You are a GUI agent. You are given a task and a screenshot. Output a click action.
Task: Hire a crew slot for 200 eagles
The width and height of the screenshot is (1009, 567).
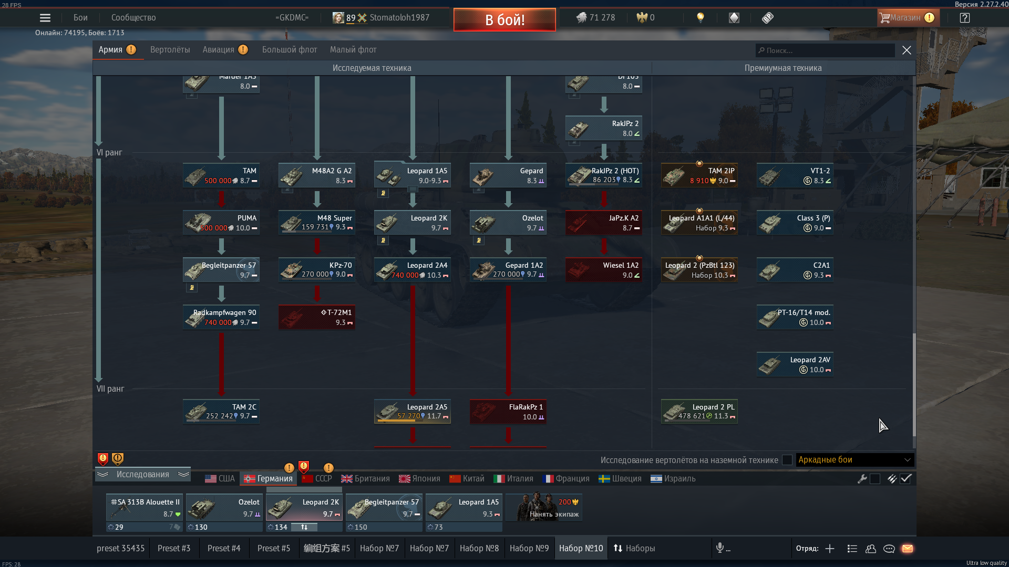click(544, 507)
